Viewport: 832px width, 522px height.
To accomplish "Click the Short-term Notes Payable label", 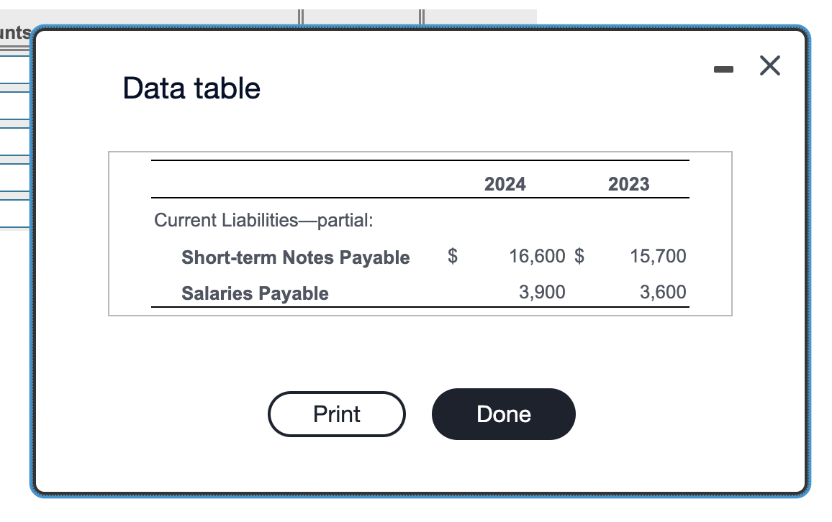I will [x=296, y=257].
